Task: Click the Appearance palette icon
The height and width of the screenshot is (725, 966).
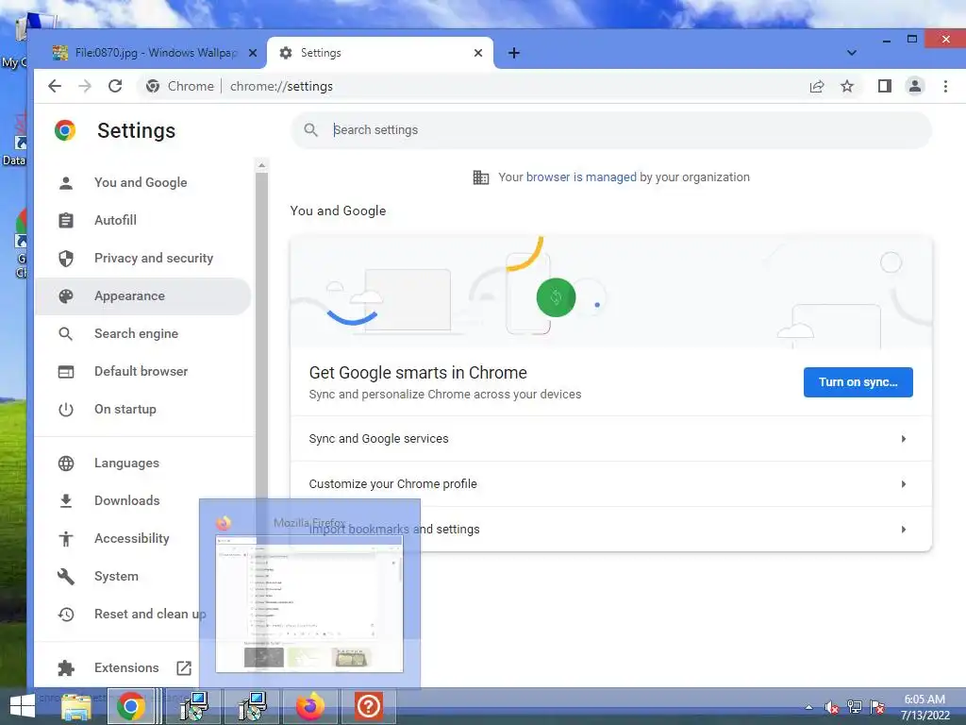Action: tap(66, 295)
